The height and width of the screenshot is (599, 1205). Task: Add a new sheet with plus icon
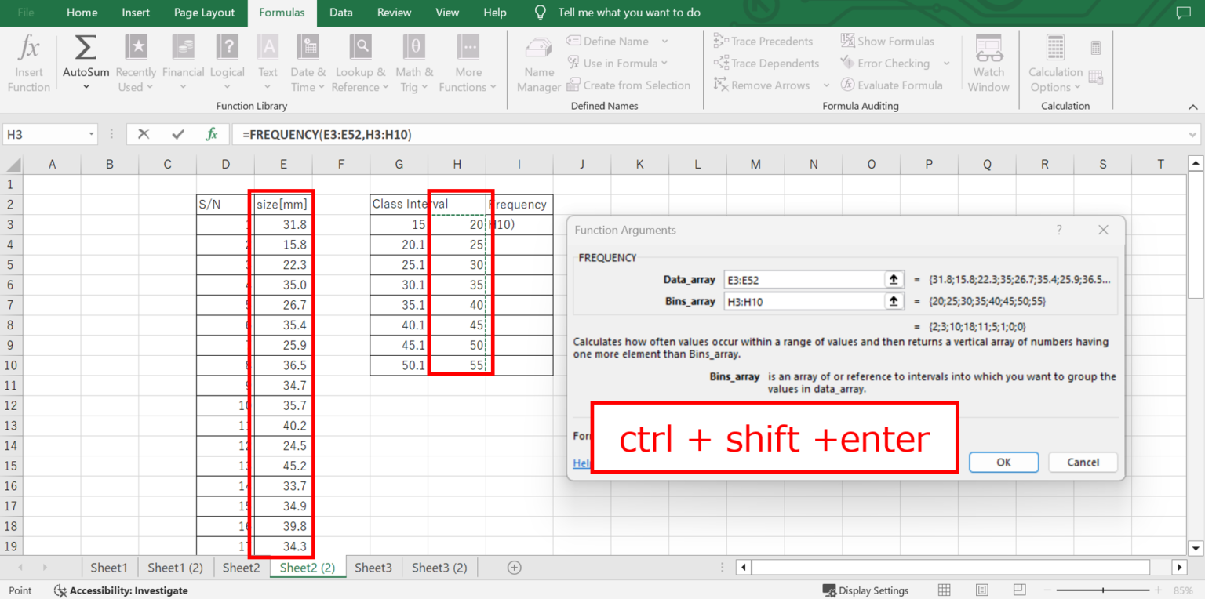[515, 568]
